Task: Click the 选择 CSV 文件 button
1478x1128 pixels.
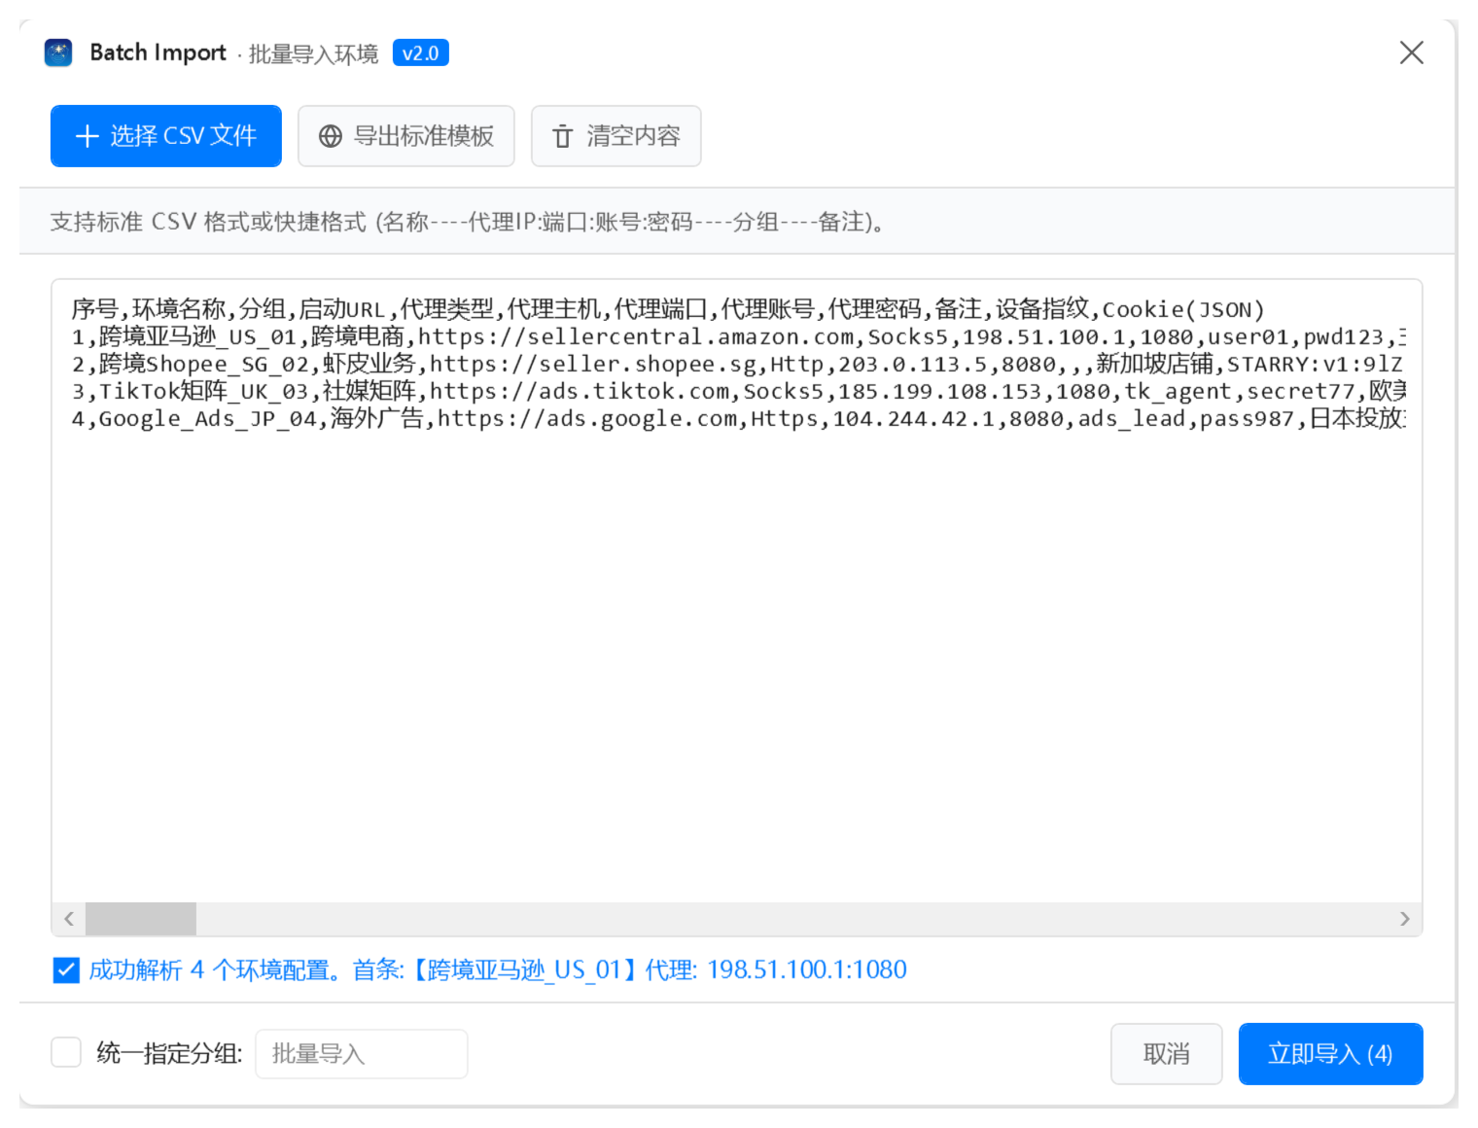Action: (166, 136)
